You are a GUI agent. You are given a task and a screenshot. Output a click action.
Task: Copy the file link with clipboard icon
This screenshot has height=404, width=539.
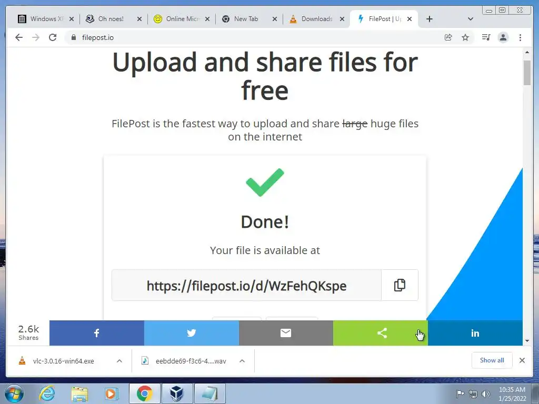[x=400, y=285]
